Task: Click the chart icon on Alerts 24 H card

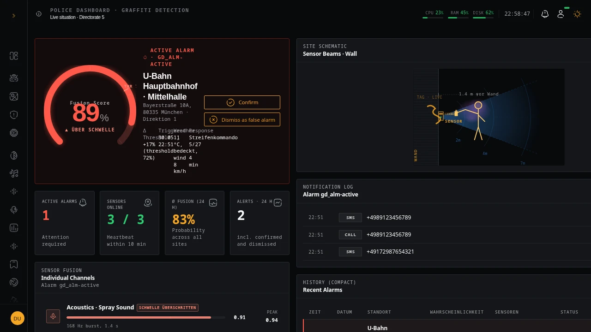Action: [x=277, y=202]
